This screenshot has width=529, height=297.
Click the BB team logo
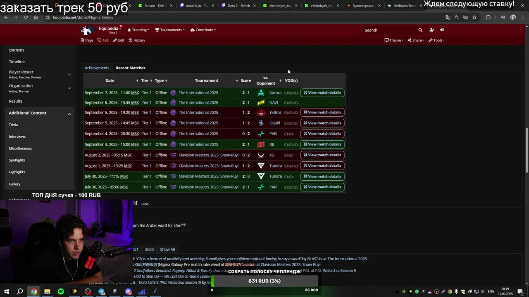tap(261, 144)
